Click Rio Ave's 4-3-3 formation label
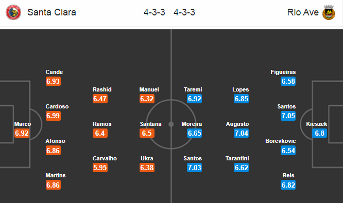The height and width of the screenshot is (203, 343). coord(184,12)
